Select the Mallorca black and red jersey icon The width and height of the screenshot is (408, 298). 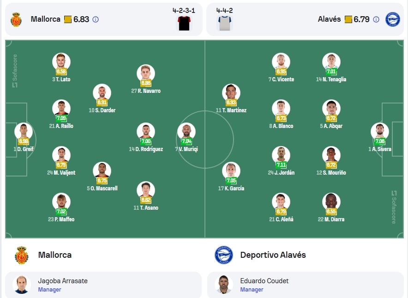pyautogui.click(x=184, y=23)
